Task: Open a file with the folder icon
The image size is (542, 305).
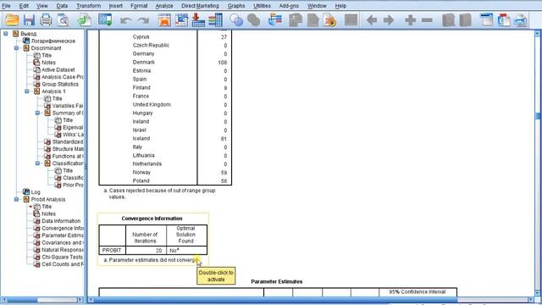Action: click(x=12, y=20)
